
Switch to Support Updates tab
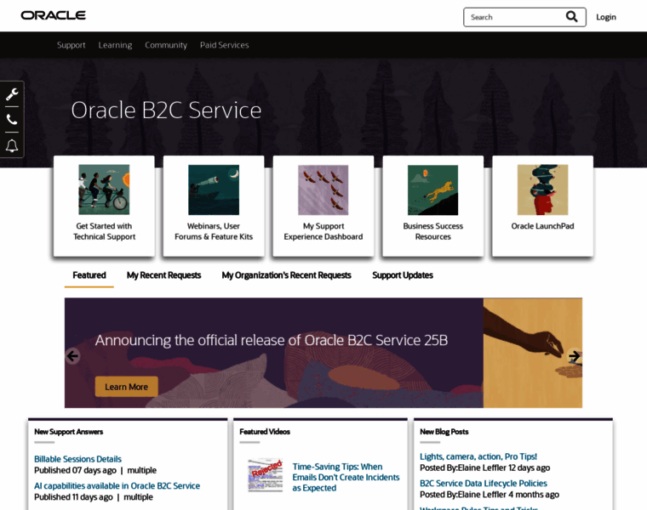[x=403, y=275]
